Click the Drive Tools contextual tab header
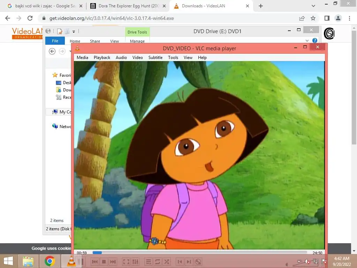The width and height of the screenshot is (357, 268). point(137,32)
